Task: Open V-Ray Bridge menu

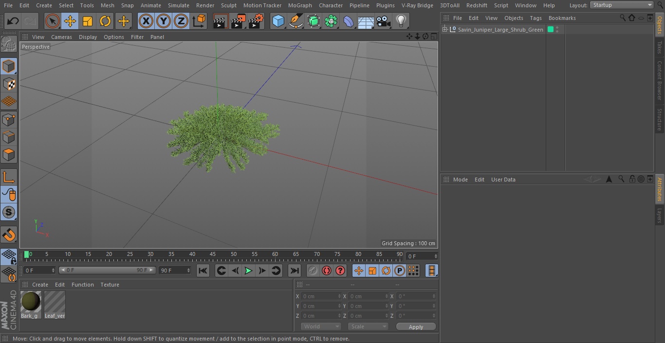Action: [x=417, y=5]
